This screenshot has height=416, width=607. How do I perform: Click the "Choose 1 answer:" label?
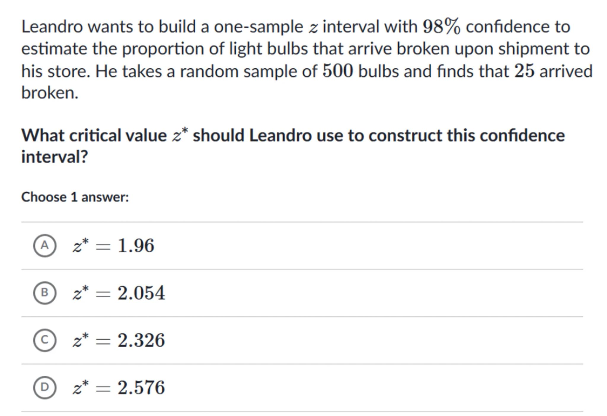click(x=75, y=197)
